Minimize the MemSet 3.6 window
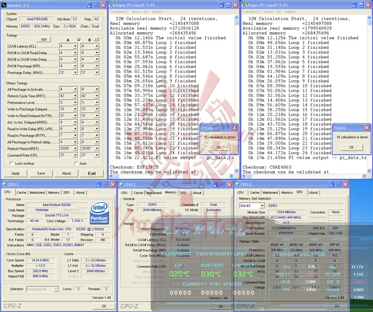This screenshot has height=312, width=373. pyautogui.click(x=89, y=5)
